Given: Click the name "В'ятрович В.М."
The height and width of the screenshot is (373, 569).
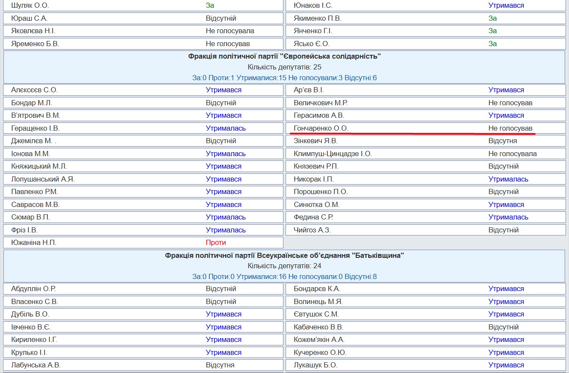Looking at the screenshot, I should [36, 116].
